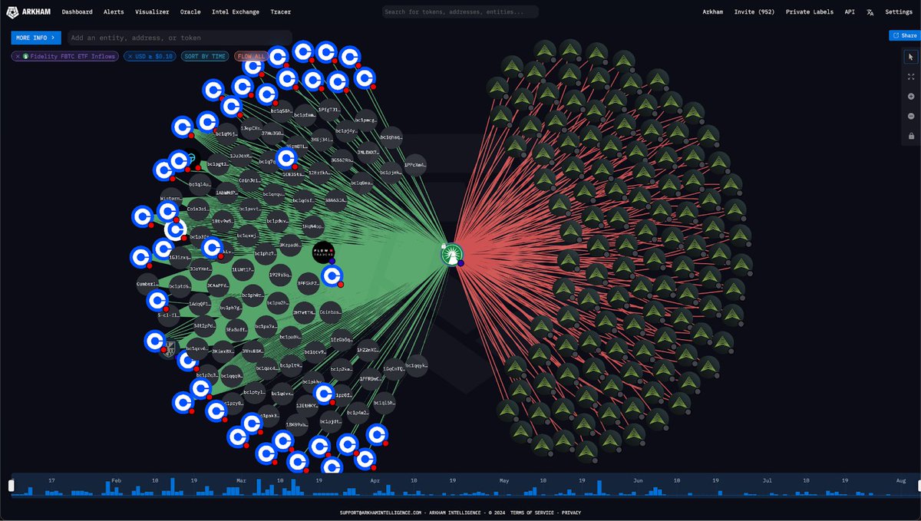
Task: Select the Coinbase node below Flow Traders
Action: click(x=332, y=276)
